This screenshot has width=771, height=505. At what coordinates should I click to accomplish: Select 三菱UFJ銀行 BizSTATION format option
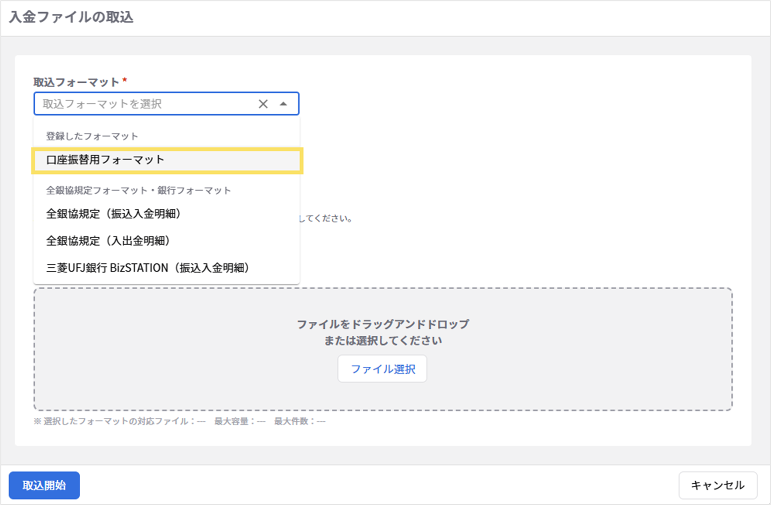tap(148, 268)
